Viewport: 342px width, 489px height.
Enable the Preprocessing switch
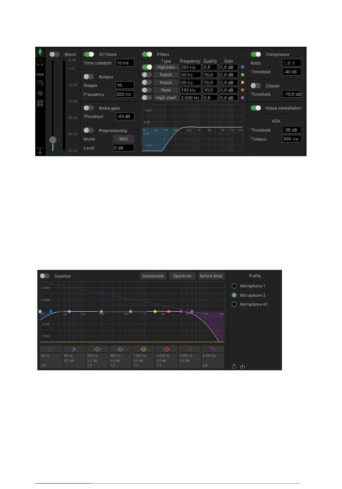(89, 130)
